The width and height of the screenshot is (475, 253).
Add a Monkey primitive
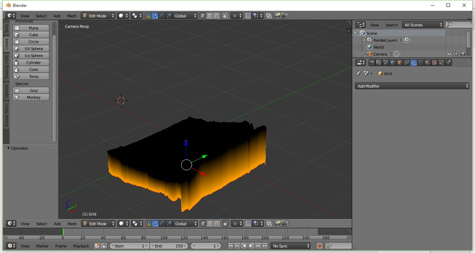click(x=31, y=97)
